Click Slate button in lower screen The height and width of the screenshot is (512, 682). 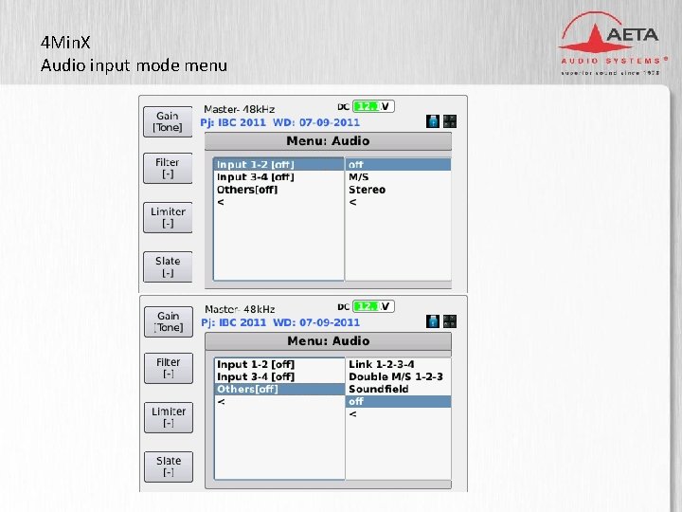(x=169, y=466)
